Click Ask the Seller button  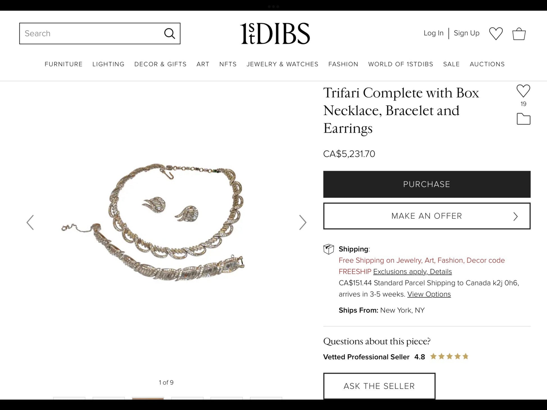[x=379, y=386]
